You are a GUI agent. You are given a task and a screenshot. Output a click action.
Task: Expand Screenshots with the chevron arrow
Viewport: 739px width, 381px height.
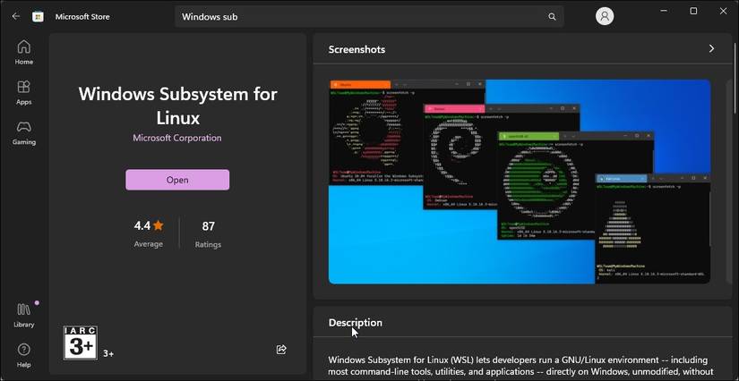coord(711,49)
